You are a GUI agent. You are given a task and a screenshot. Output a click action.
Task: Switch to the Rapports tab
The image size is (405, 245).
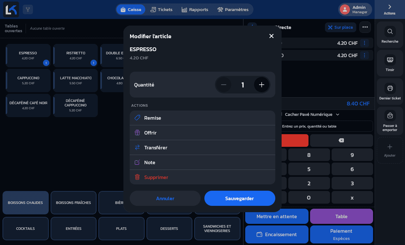click(x=195, y=9)
